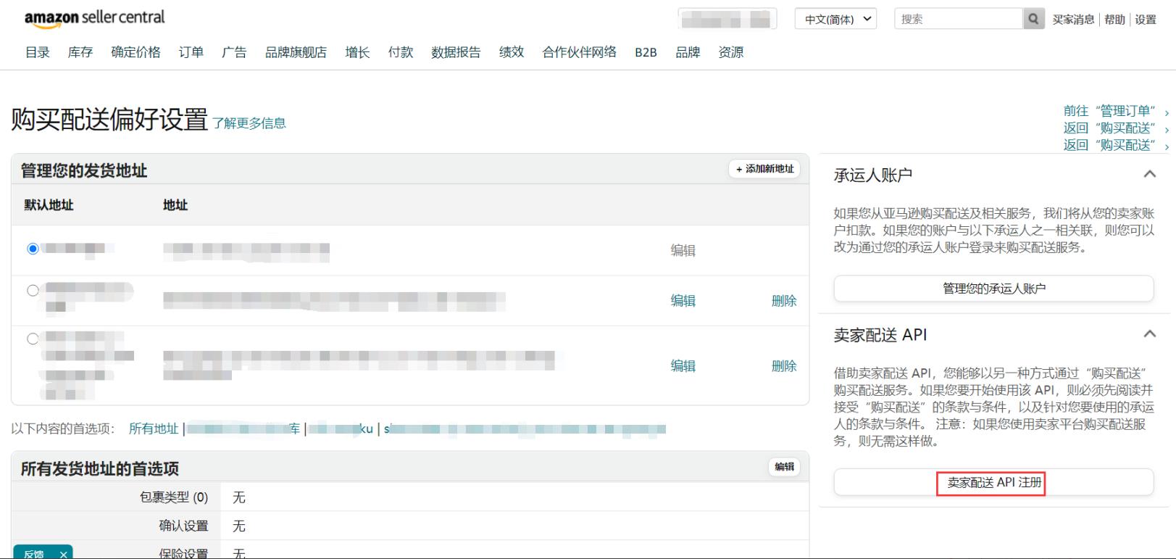Viewport: 1176px width, 559px height.
Task: Open the 订单 menu
Action: (x=191, y=52)
